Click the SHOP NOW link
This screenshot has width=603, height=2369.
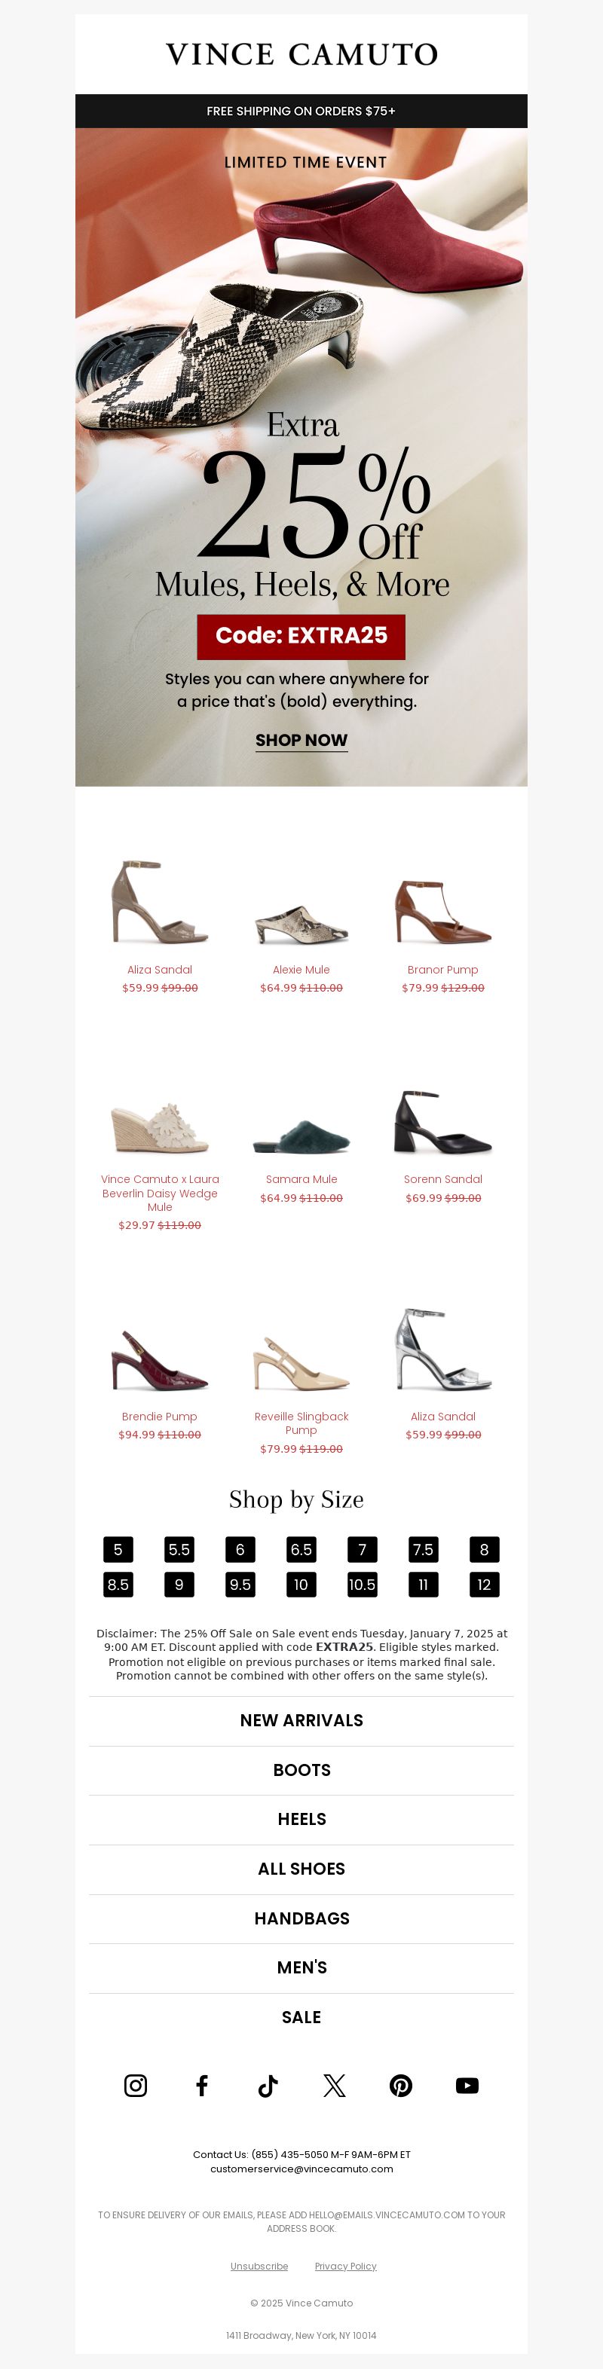[x=301, y=740]
